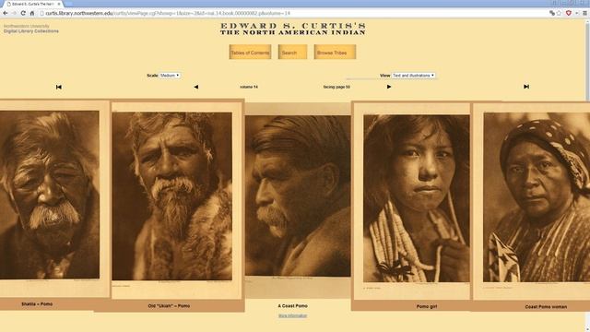Click the 'A Coast Pomo' caption

[x=293, y=306]
